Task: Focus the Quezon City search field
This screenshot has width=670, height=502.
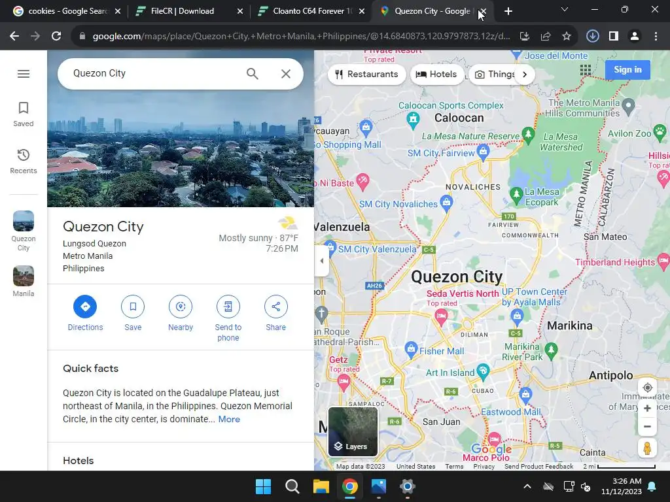Action: point(154,73)
